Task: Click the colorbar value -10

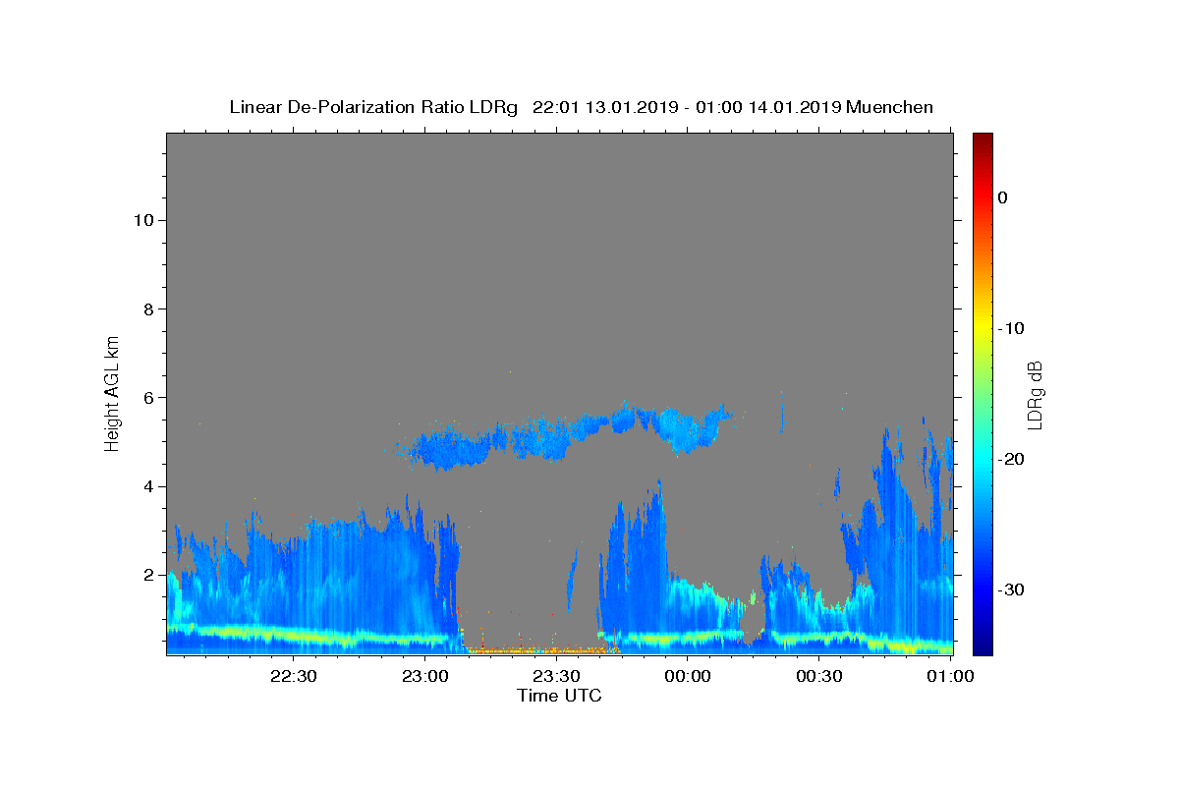Action: coord(1011,328)
